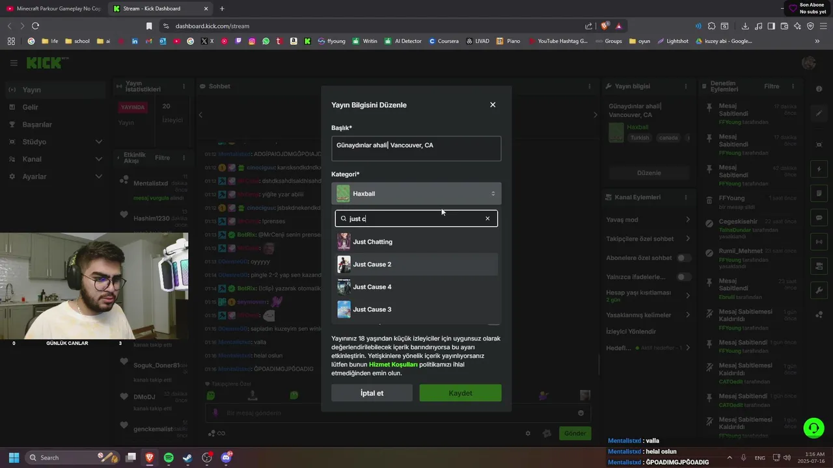Open the school bookmarks folder
The height and width of the screenshot is (468, 833).
click(77, 41)
